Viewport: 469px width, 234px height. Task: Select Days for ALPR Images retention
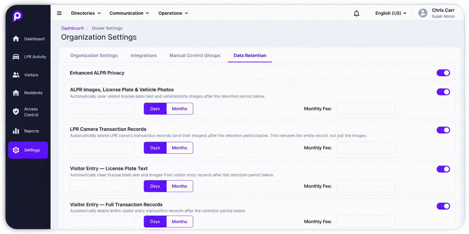155,109
